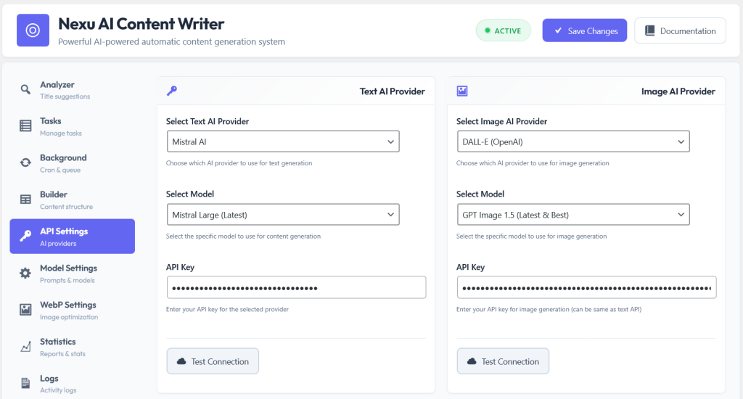Expand the GPT Image 1.5 model dropdown

coord(573,215)
